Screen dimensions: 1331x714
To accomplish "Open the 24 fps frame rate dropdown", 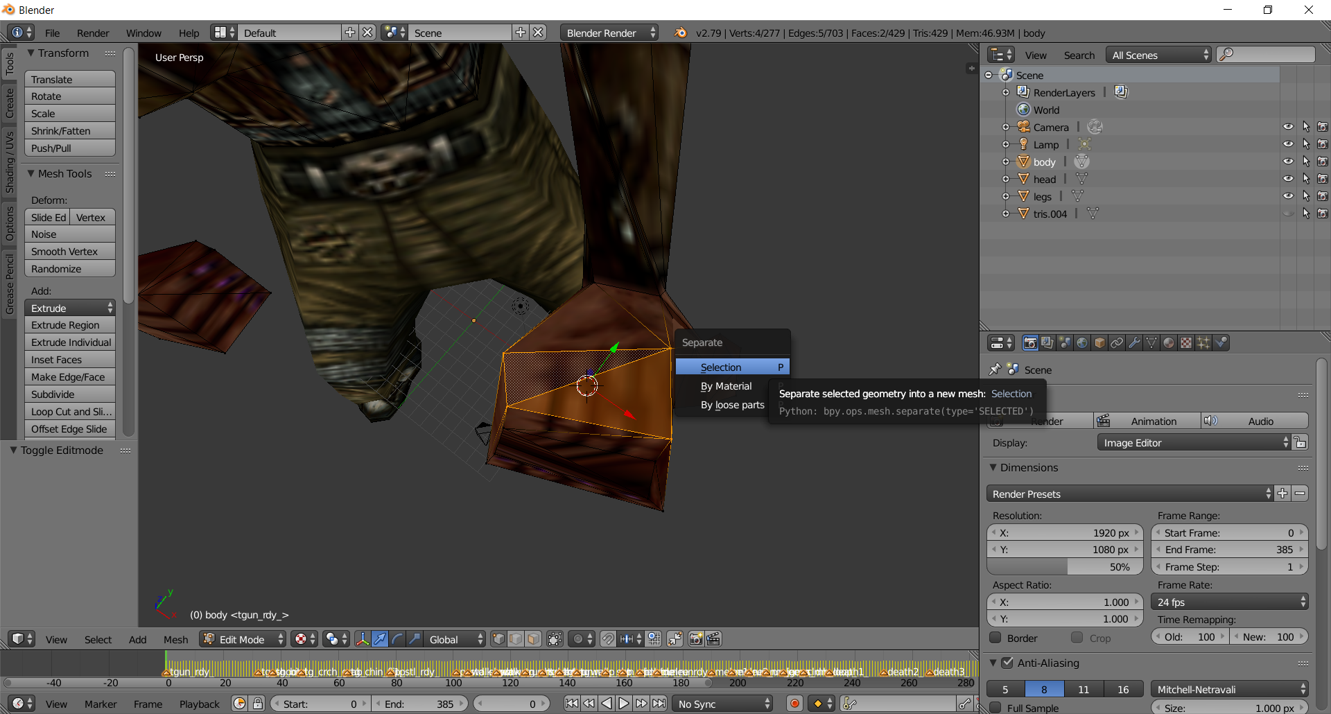I will tap(1229, 602).
